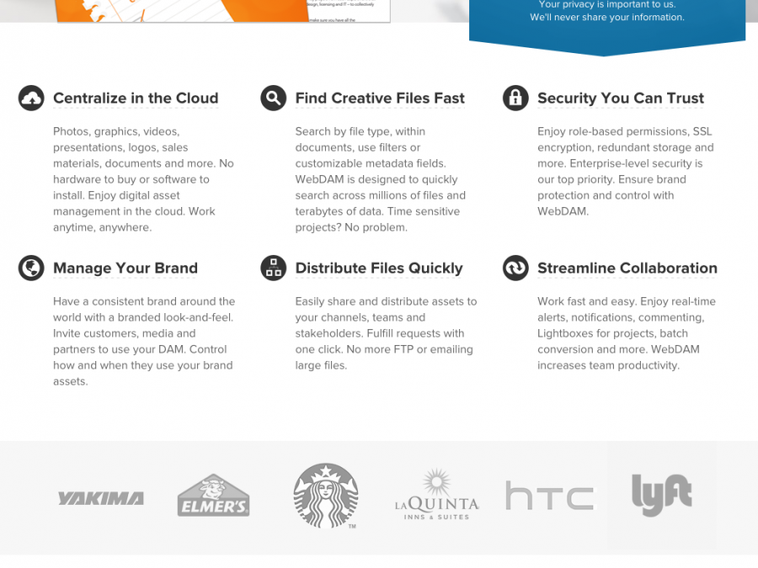Select the Starbucks logo
The width and height of the screenshot is (758, 568).
click(x=326, y=496)
